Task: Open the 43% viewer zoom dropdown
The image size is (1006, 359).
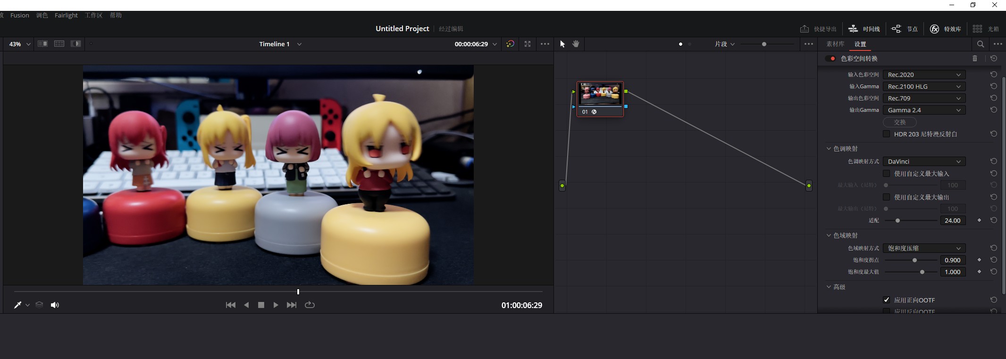Action: pyautogui.click(x=20, y=44)
